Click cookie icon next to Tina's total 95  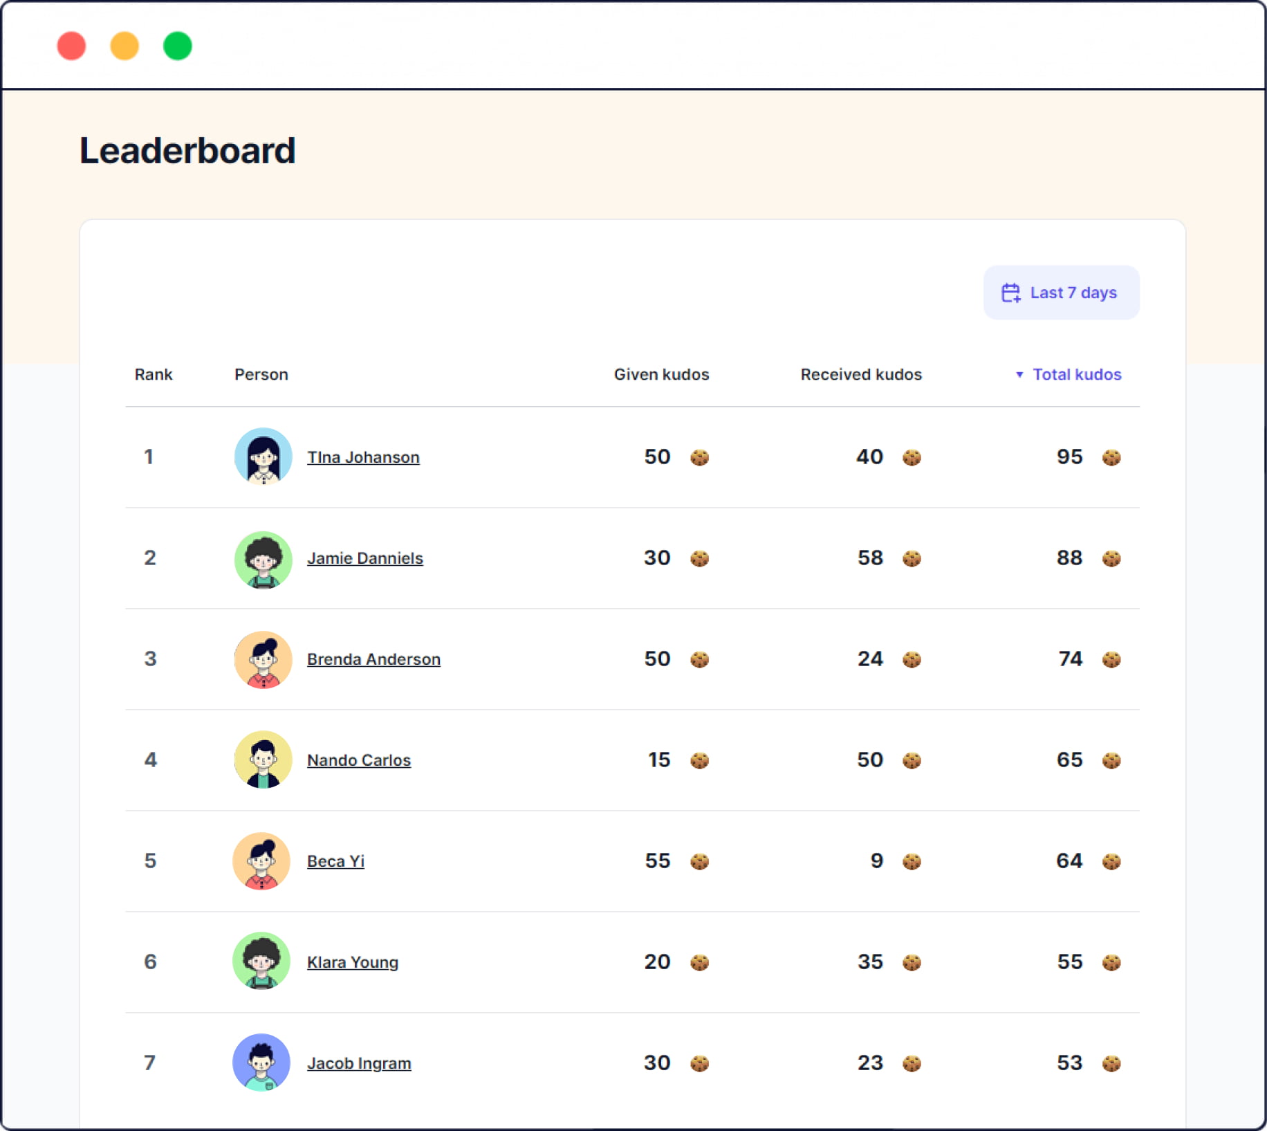click(x=1111, y=457)
